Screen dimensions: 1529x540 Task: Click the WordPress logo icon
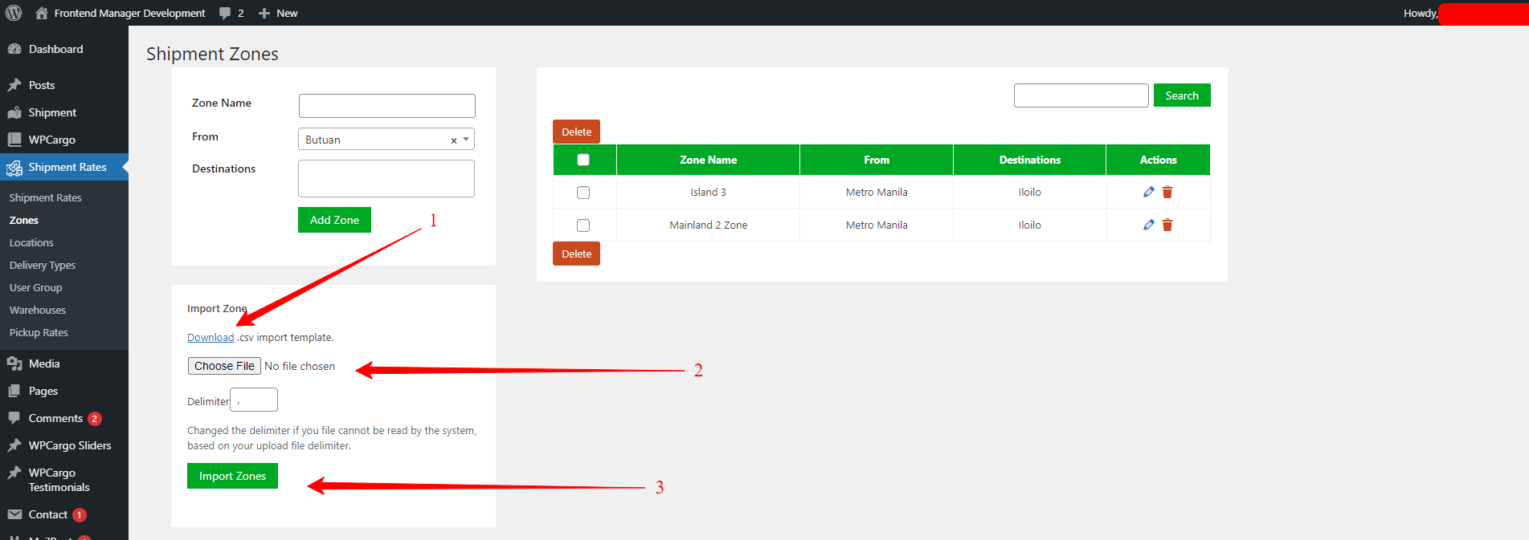point(14,13)
